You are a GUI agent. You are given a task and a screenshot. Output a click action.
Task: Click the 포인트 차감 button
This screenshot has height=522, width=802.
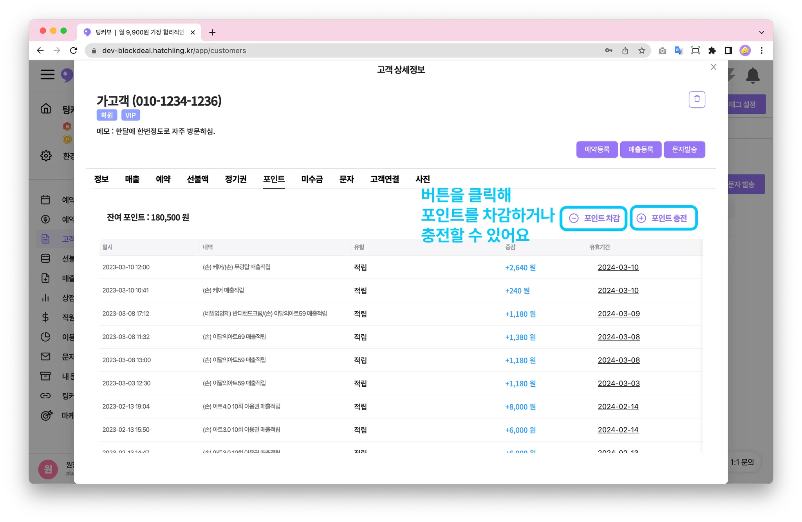594,218
